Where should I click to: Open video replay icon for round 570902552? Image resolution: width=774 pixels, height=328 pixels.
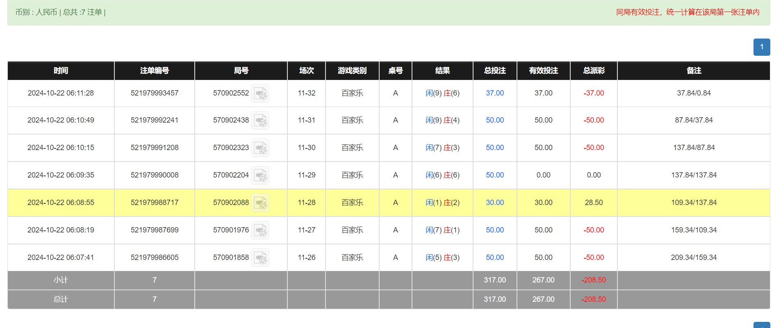pyautogui.click(x=260, y=93)
